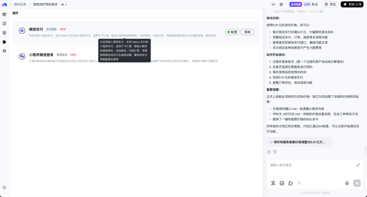Open the database icon in left sidebar
This screenshot has width=367, height=197.
coord(4,51)
